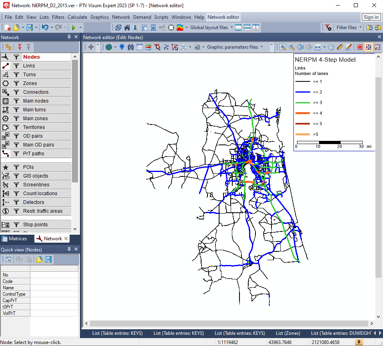Screen dimensions: 383x346
Task: Click the green run procedure arrow
Action: [x=73, y=28]
